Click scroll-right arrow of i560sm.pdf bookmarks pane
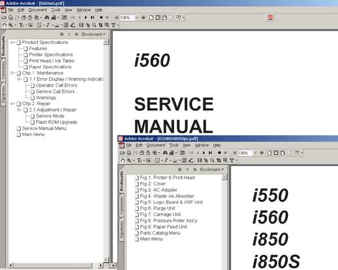Viewport: 338px width, 270px height. (101, 265)
